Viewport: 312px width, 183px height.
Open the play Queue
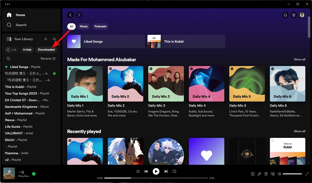tap(266, 174)
